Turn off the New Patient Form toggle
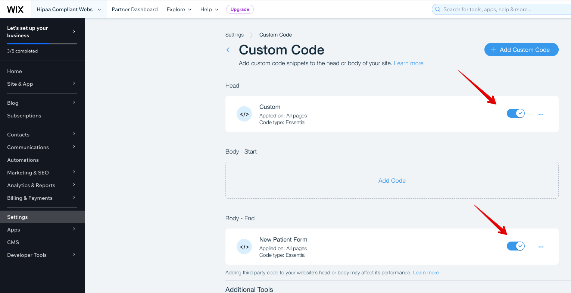 click(516, 246)
